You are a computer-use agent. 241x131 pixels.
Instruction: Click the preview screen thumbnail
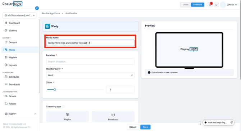[x=189, y=50]
